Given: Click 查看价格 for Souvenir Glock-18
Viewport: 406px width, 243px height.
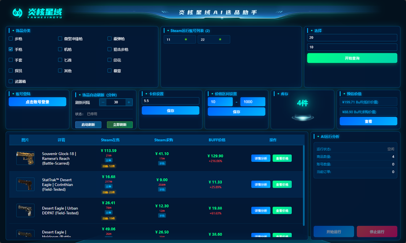Looking at the screenshot, I should point(282,158).
